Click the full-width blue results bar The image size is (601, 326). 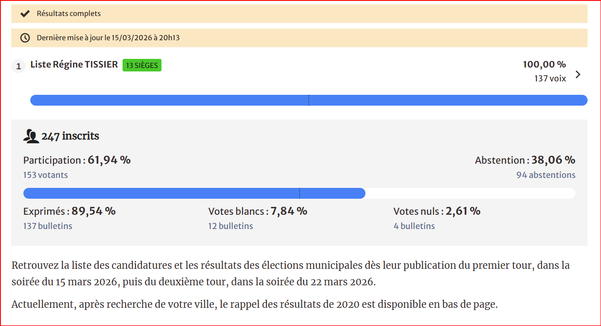click(308, 100)
